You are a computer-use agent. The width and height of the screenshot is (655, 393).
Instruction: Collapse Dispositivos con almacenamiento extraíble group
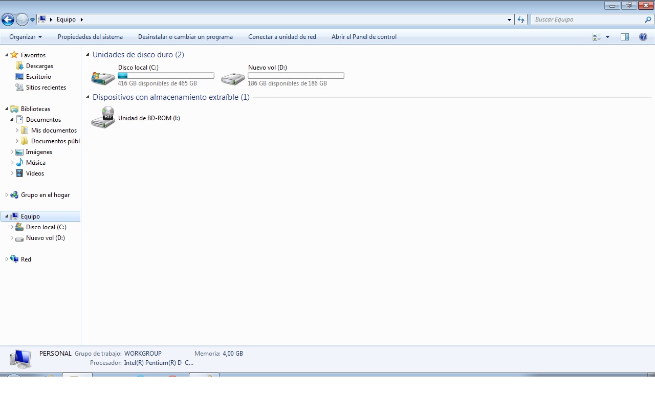[x=88, y=97]
